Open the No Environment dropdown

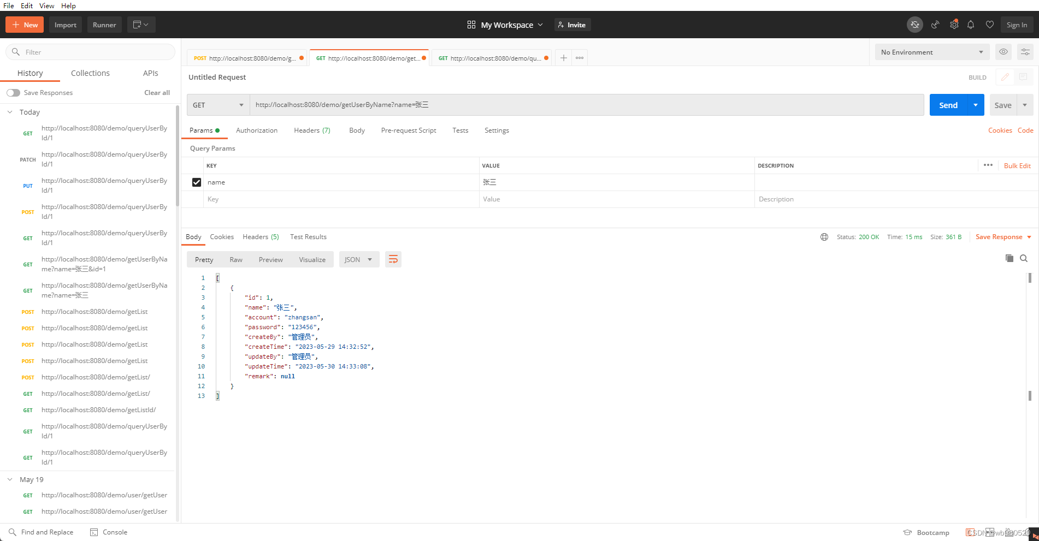click(x=932, y=52)
